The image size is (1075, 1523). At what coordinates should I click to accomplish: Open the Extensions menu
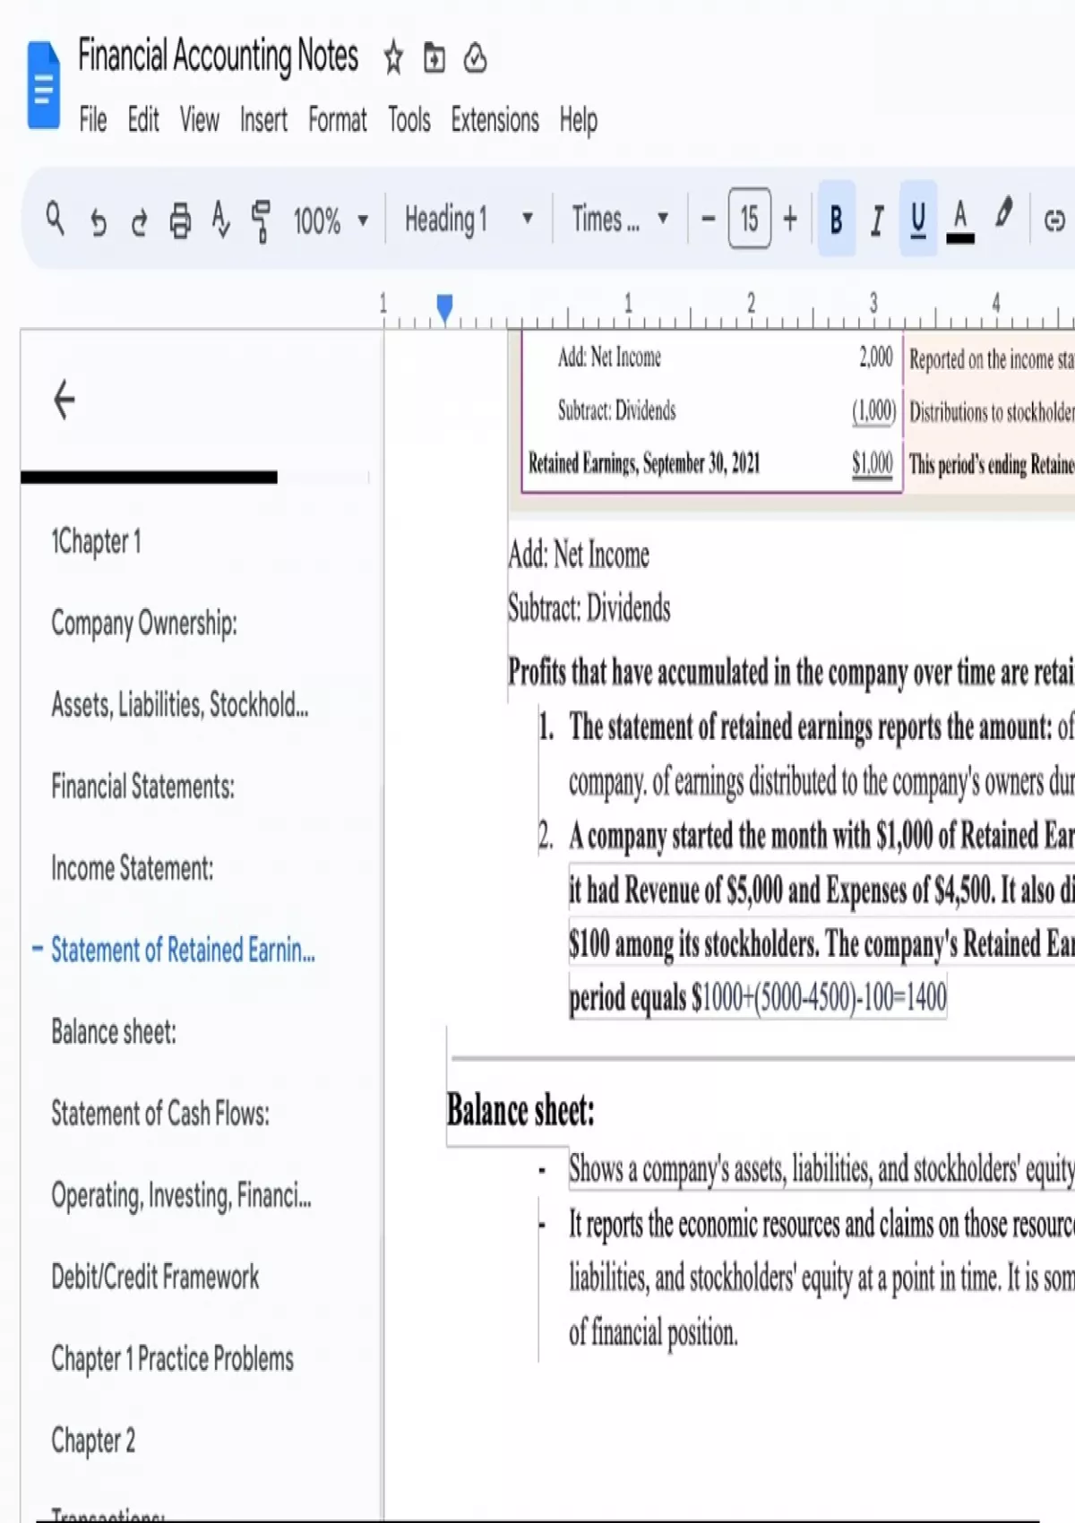click(494, 120)
